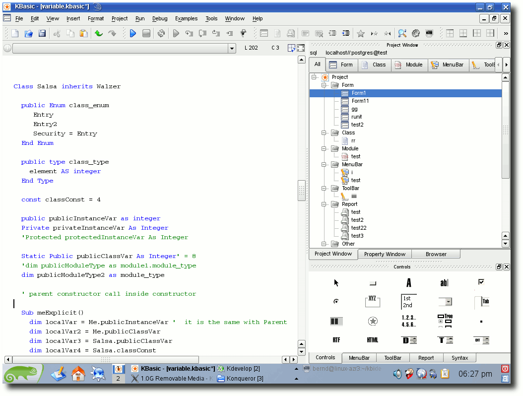Screen dimensions: 523x396
Task: Save the file with the floppy icon
Action: [42, 33]
